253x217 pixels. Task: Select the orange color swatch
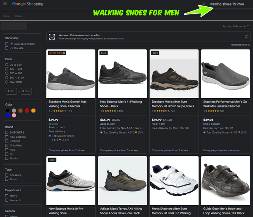33,110
